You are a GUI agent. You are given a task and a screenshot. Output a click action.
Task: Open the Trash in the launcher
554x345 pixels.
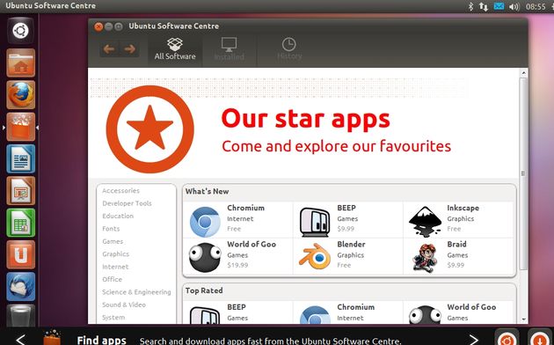[20, 315]
